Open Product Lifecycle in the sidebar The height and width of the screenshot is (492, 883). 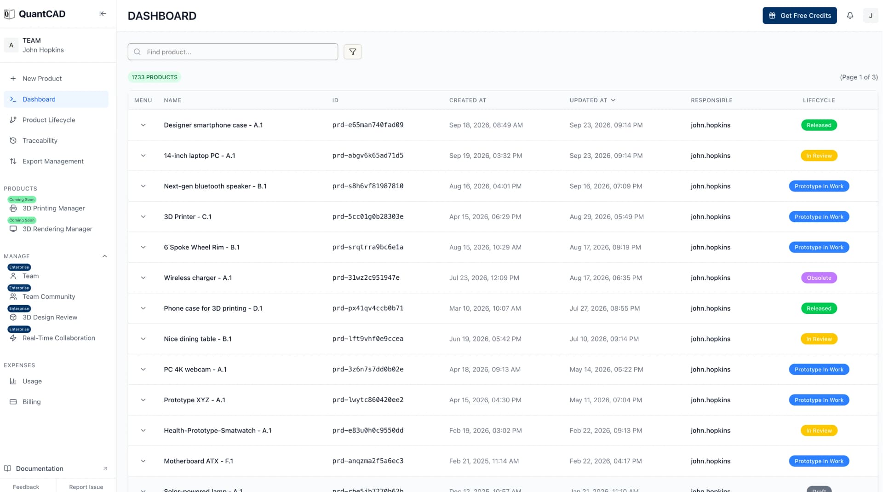point(56,120)
